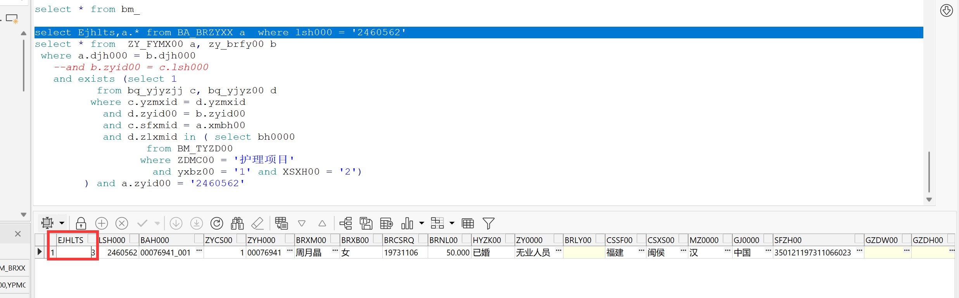Click the new-window icon with orange star

coord(12,19)
